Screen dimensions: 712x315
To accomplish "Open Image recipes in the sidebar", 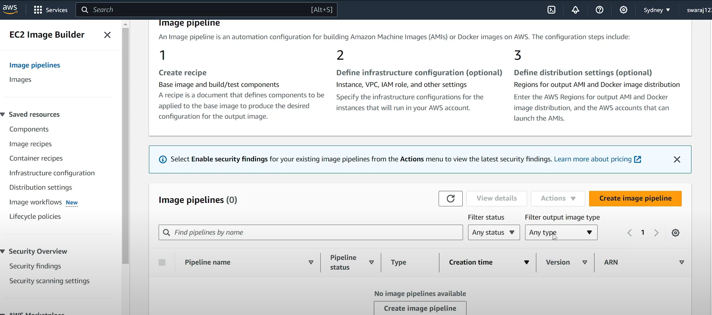I will point(31,144).
